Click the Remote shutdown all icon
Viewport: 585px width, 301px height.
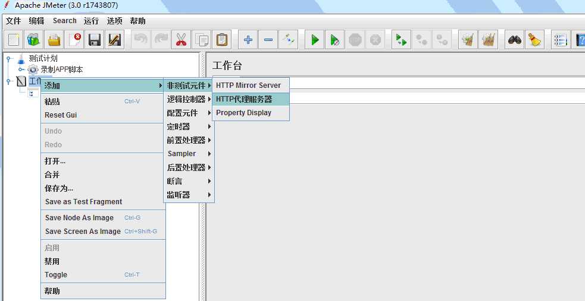pos(442,39)
